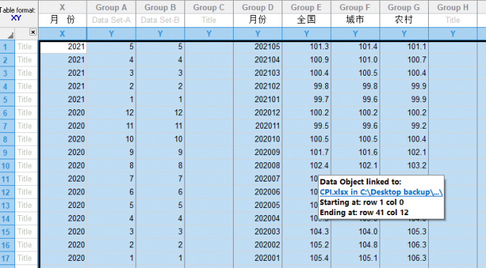Image resolution: width=486 pixels, height=268 pixels.
Task: Click the 全国 column title cell
Action: coord(306,20)
